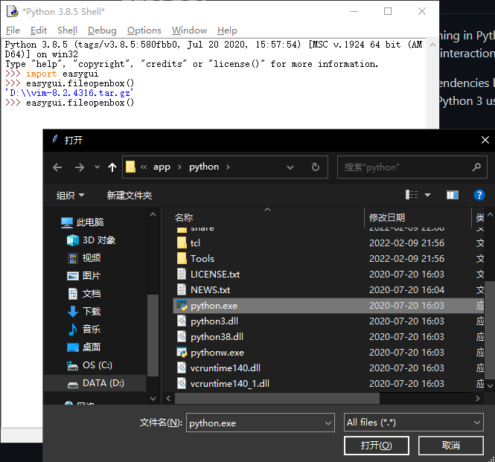This screenshot has height=462, width=495.
Task: Open the 组织 dropdown menu
Action: [71, 196]
